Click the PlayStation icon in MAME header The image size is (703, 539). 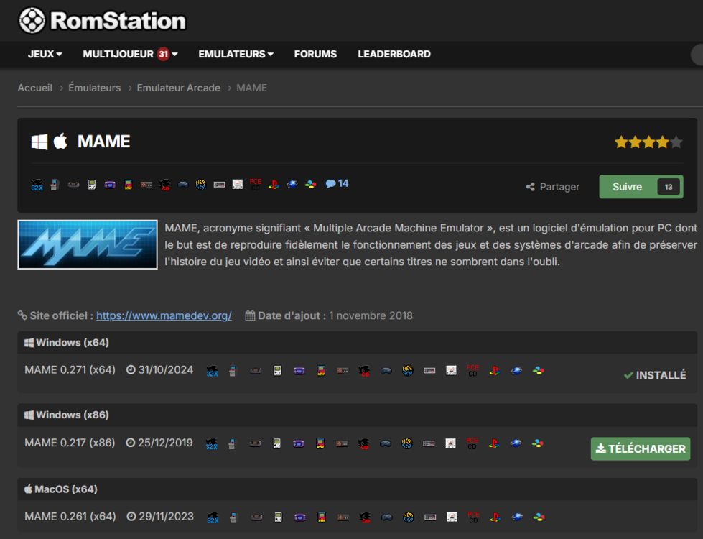coord(274,185)
